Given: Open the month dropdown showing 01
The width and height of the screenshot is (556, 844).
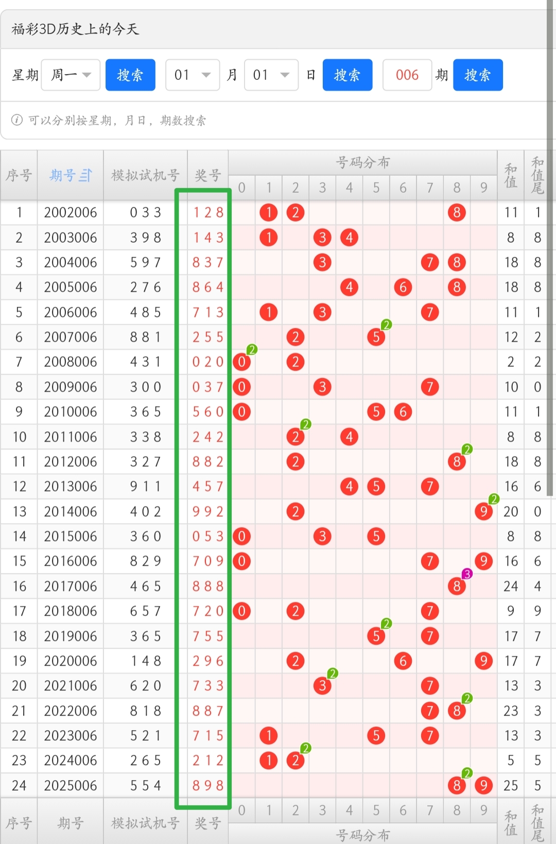Looking at the screenshot, I should tap(193, 75).
